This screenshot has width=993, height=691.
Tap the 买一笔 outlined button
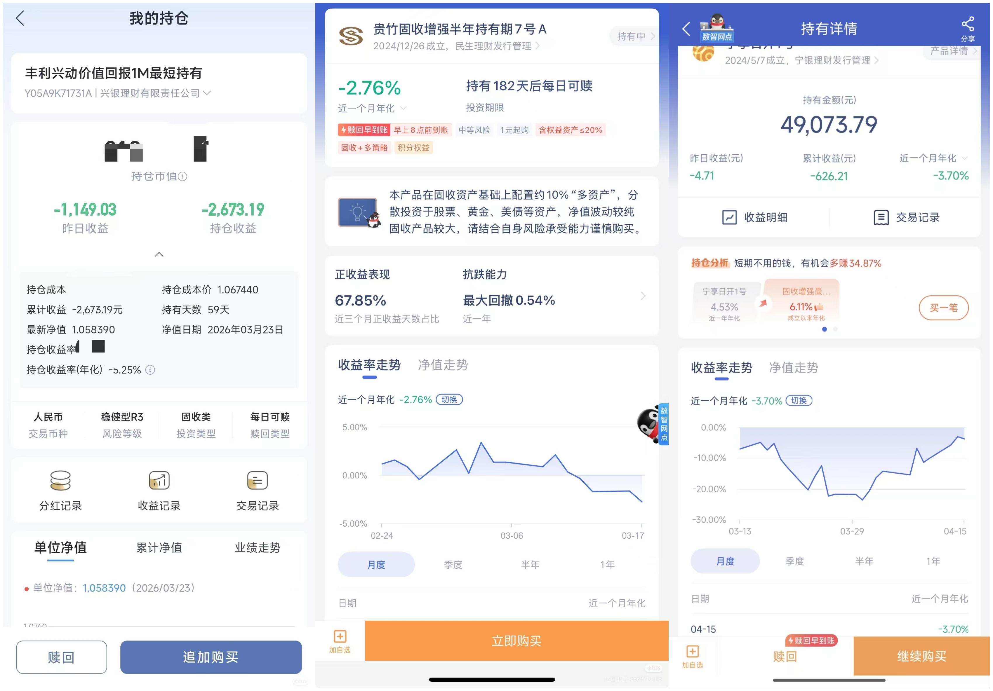(x=943, y=308)
